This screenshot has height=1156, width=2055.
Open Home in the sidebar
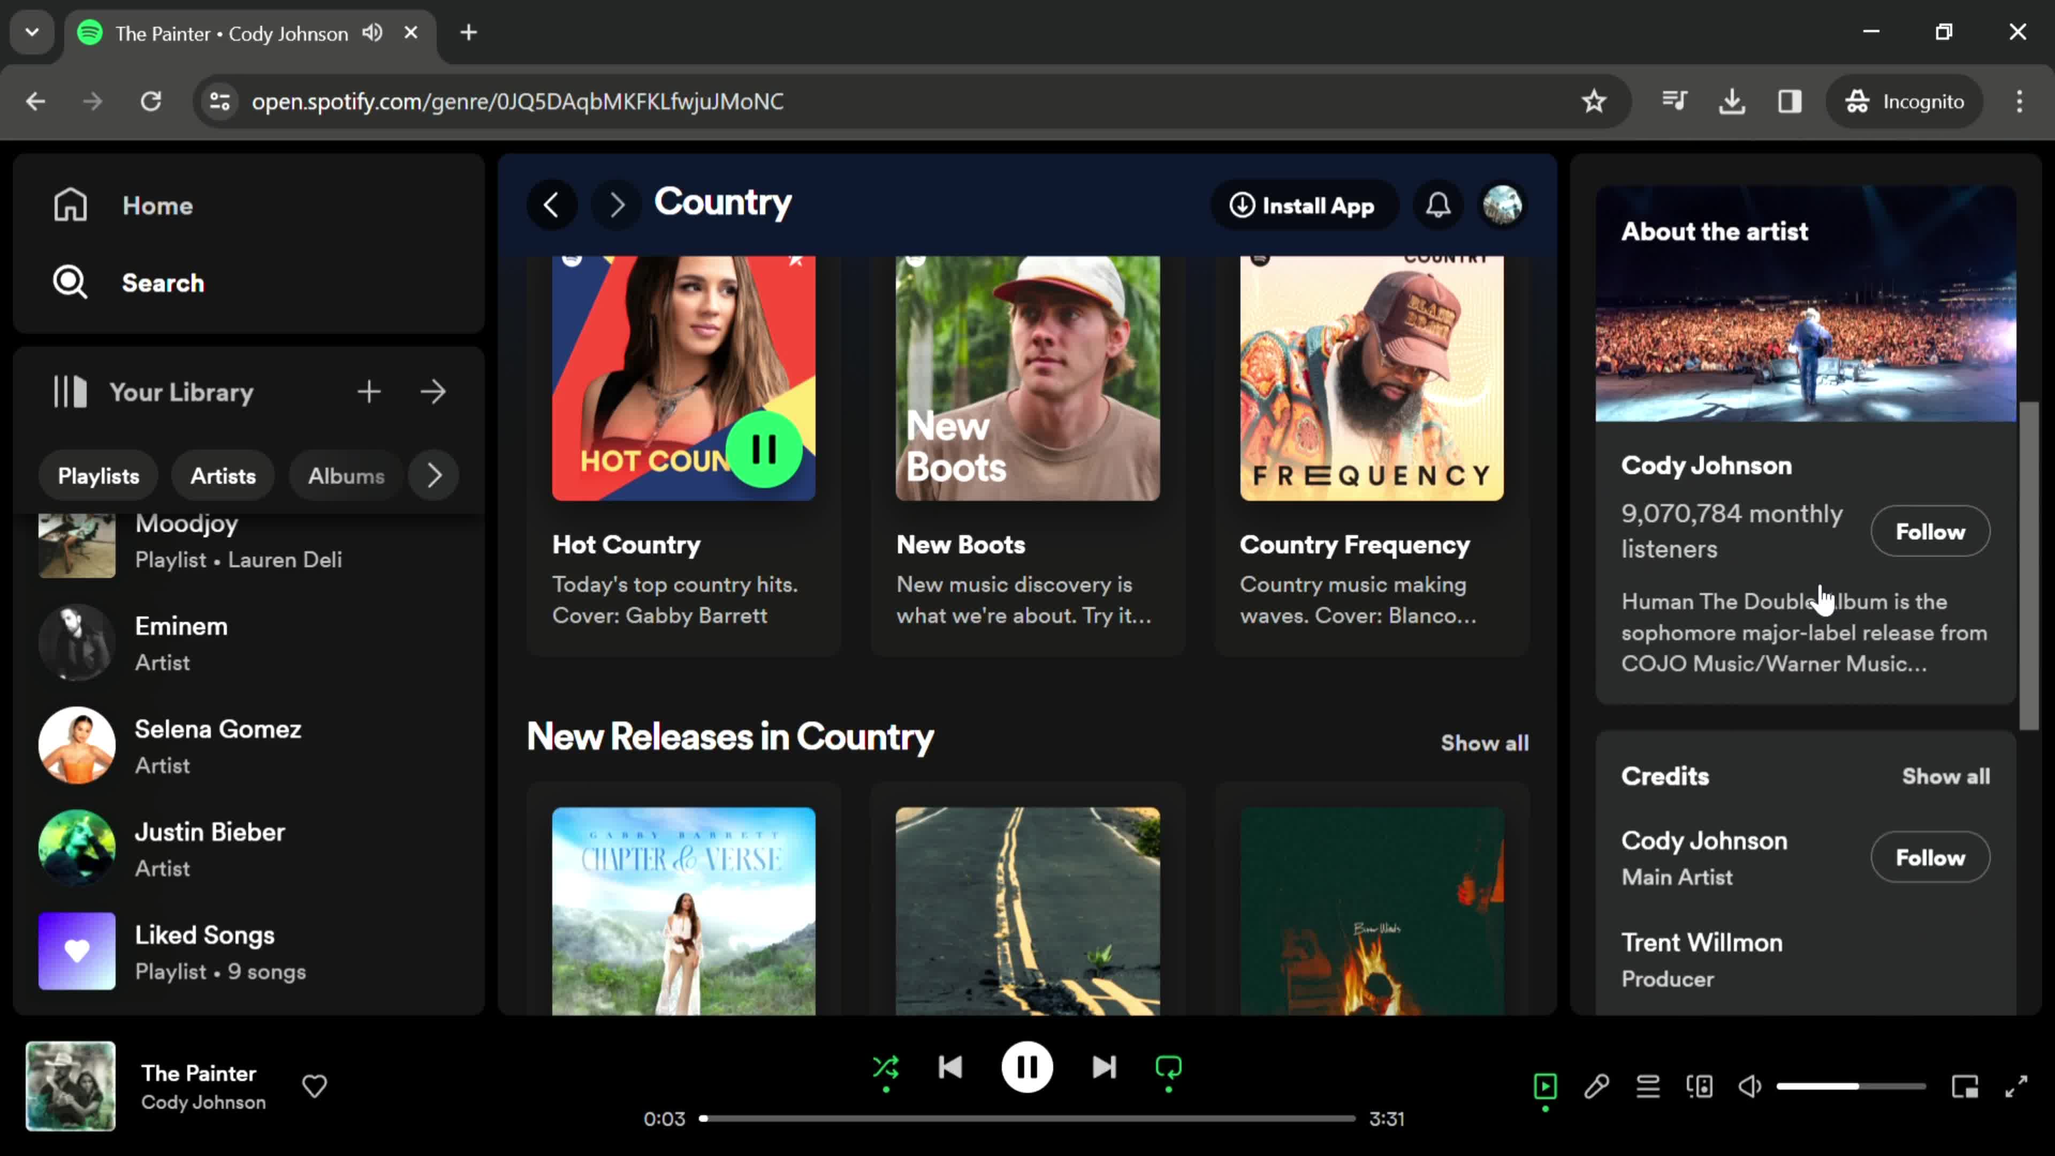pos(123,205)
